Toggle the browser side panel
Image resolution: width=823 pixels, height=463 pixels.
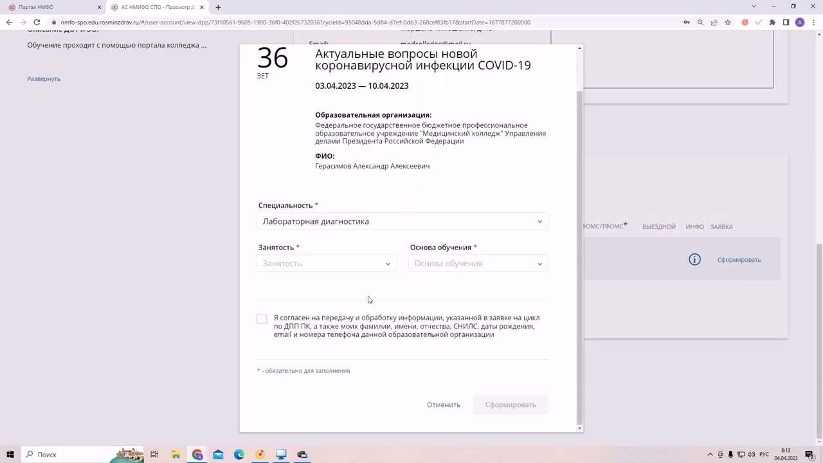coord(786,23)
